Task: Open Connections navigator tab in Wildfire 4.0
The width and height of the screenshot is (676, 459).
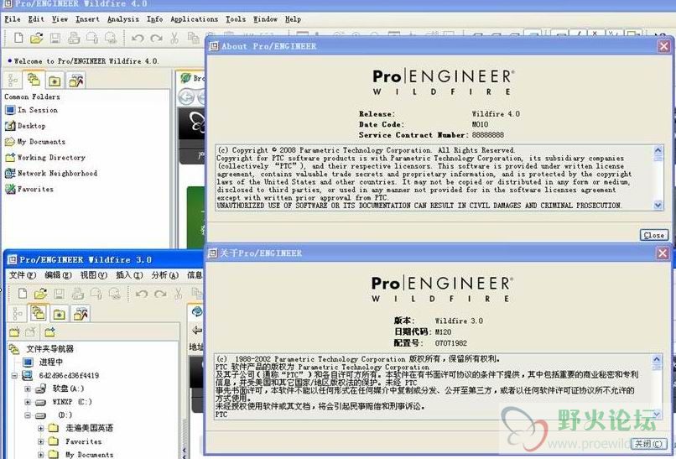Action: pos(75,81)
